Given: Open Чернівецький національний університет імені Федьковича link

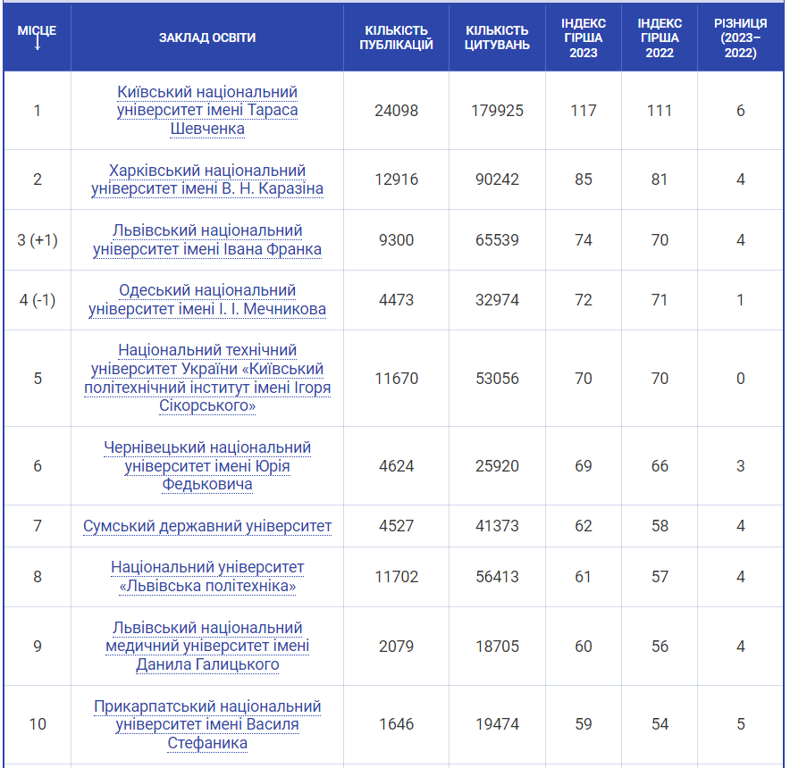Looking at the screenshot, I should (207, 466).
